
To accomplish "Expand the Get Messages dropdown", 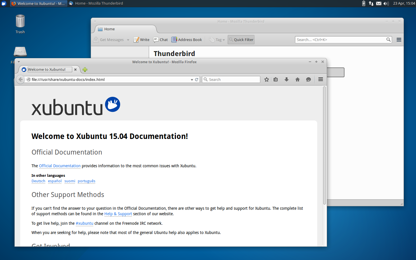I will coord(128,40).
